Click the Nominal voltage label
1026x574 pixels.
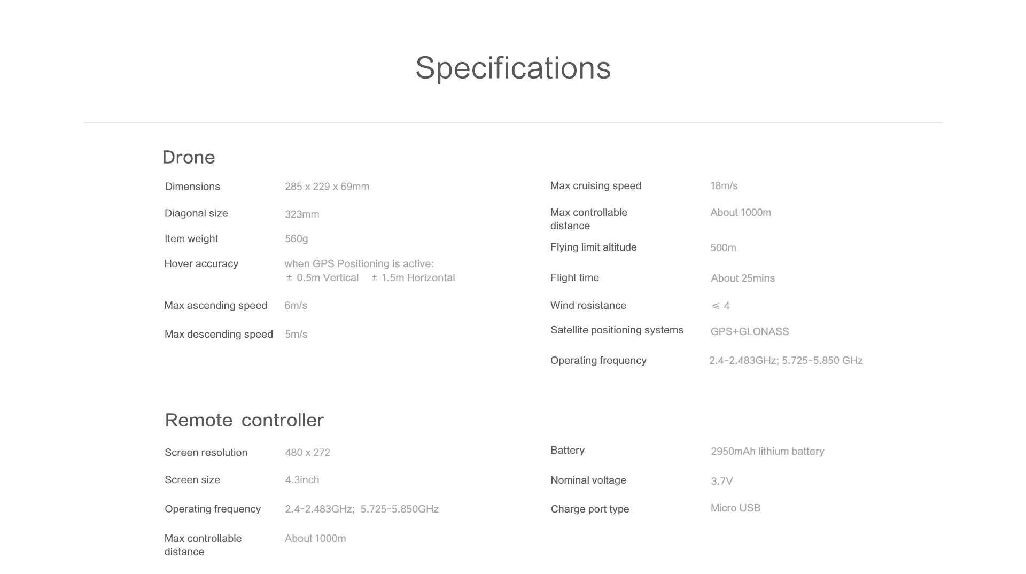[588, 480]
